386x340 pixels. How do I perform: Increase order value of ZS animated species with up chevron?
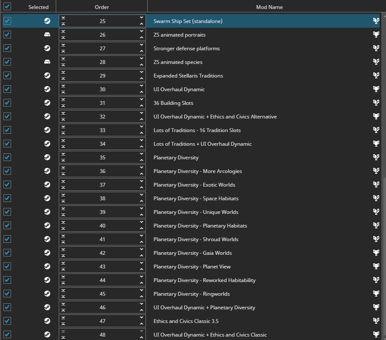(x=141, y=65)
